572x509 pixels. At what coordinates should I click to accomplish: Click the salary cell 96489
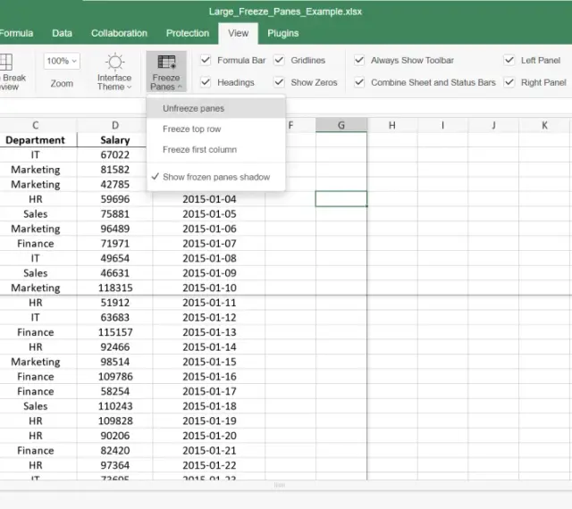pyautogui.click(x=115, y=229)
